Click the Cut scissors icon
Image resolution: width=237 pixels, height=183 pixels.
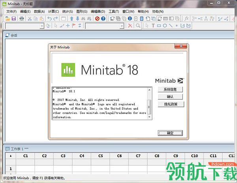(x=30, y=19)
